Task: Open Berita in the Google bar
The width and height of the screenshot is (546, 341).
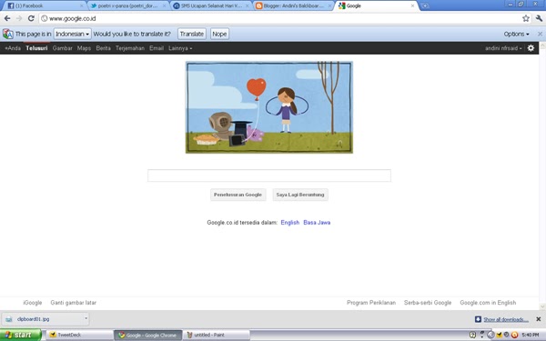Action: 103,48
